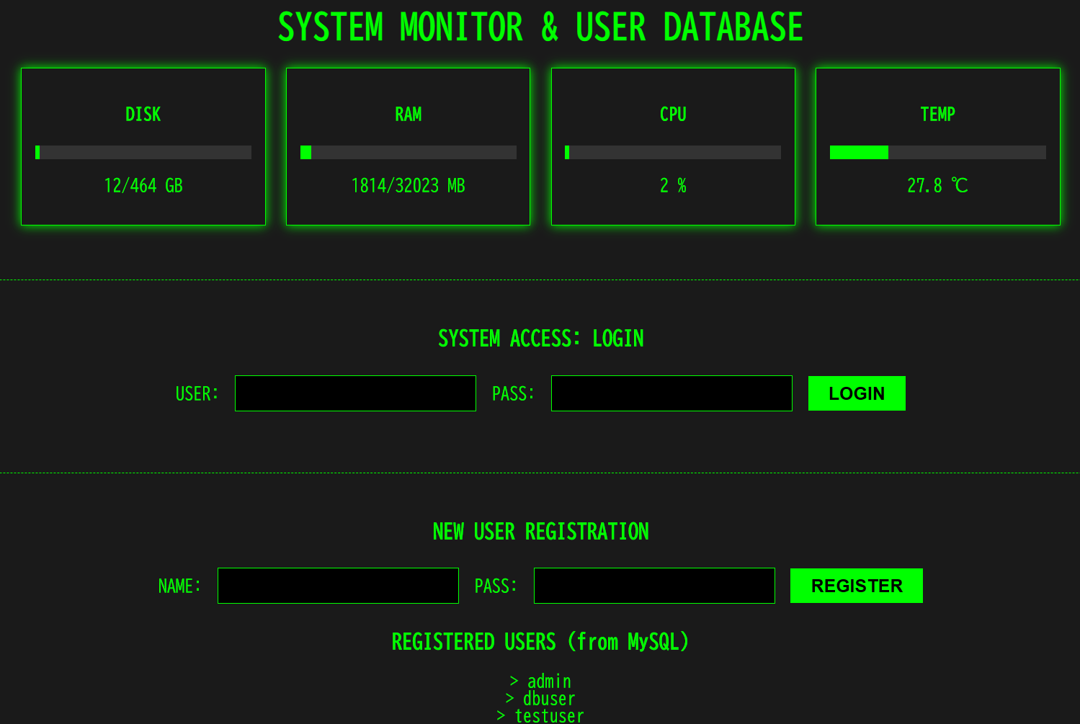Click the 12/464 GB disk reading

[x=143, y=186]
